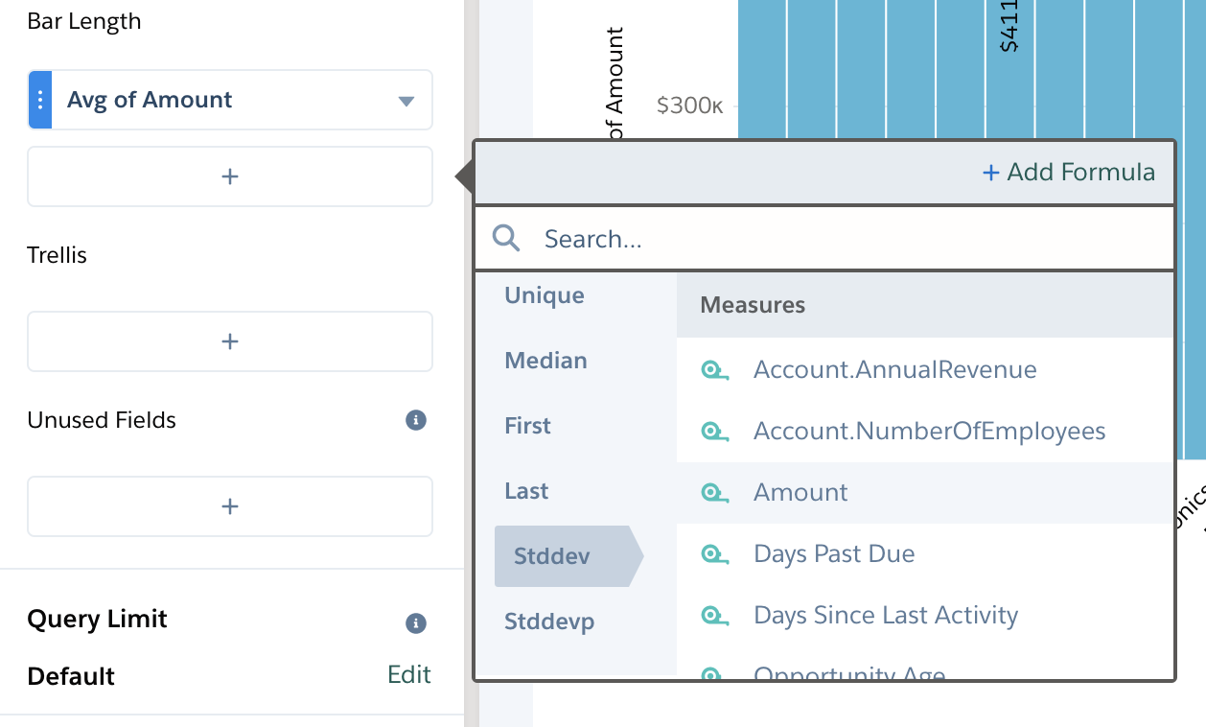The image size is (1206, 727).
Task: Click the drag handle on Avg of Amount
Action: (x=39, y=99)
